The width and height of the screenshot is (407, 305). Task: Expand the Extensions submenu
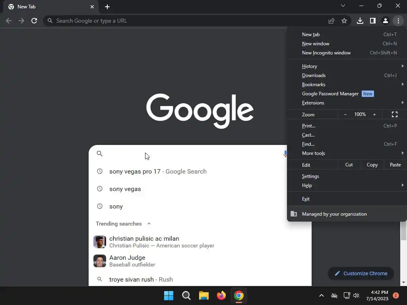point(347,103)
